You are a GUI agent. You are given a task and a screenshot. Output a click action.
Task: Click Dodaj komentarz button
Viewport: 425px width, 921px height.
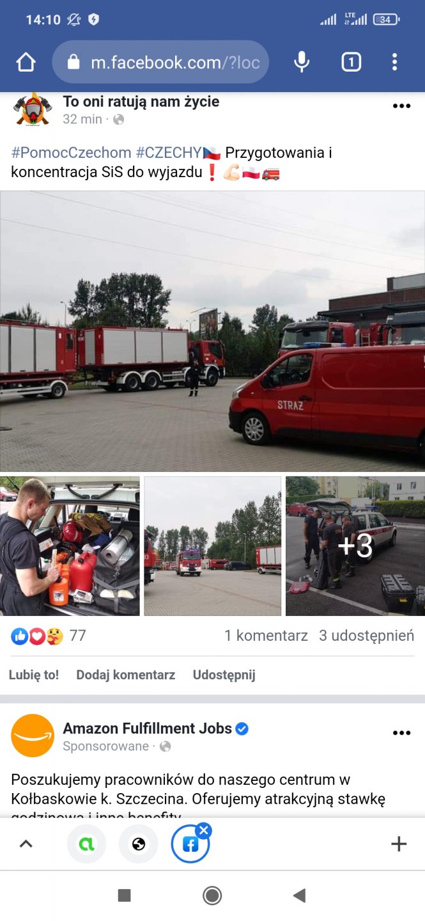pos(126,675)
